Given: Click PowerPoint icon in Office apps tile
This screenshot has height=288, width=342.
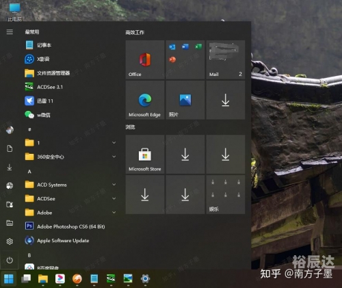Looking at the screenshot, I should pos(172,60).
